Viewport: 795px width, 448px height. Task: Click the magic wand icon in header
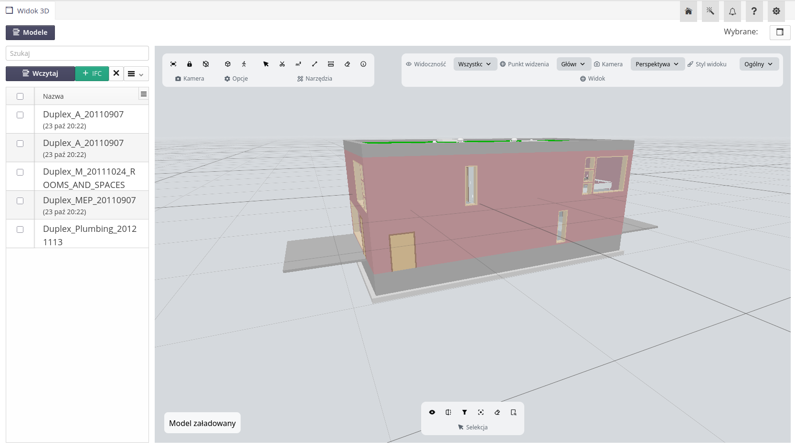coord(710,11)
